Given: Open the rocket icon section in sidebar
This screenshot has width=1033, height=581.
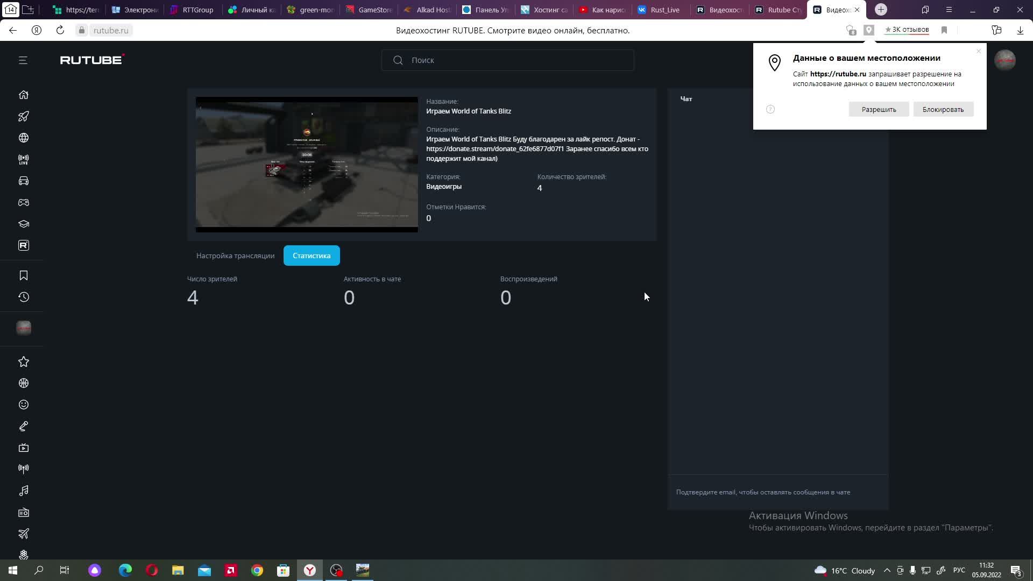Looking at the screenshot, I should click(23, 116).
